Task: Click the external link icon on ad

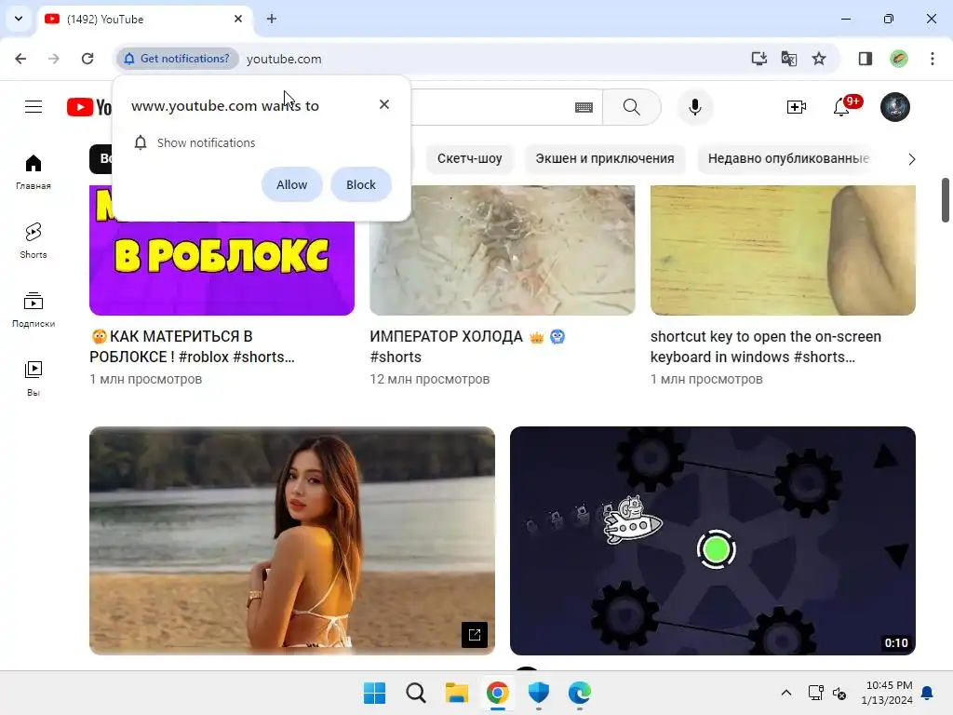Action: pos(474,635)
